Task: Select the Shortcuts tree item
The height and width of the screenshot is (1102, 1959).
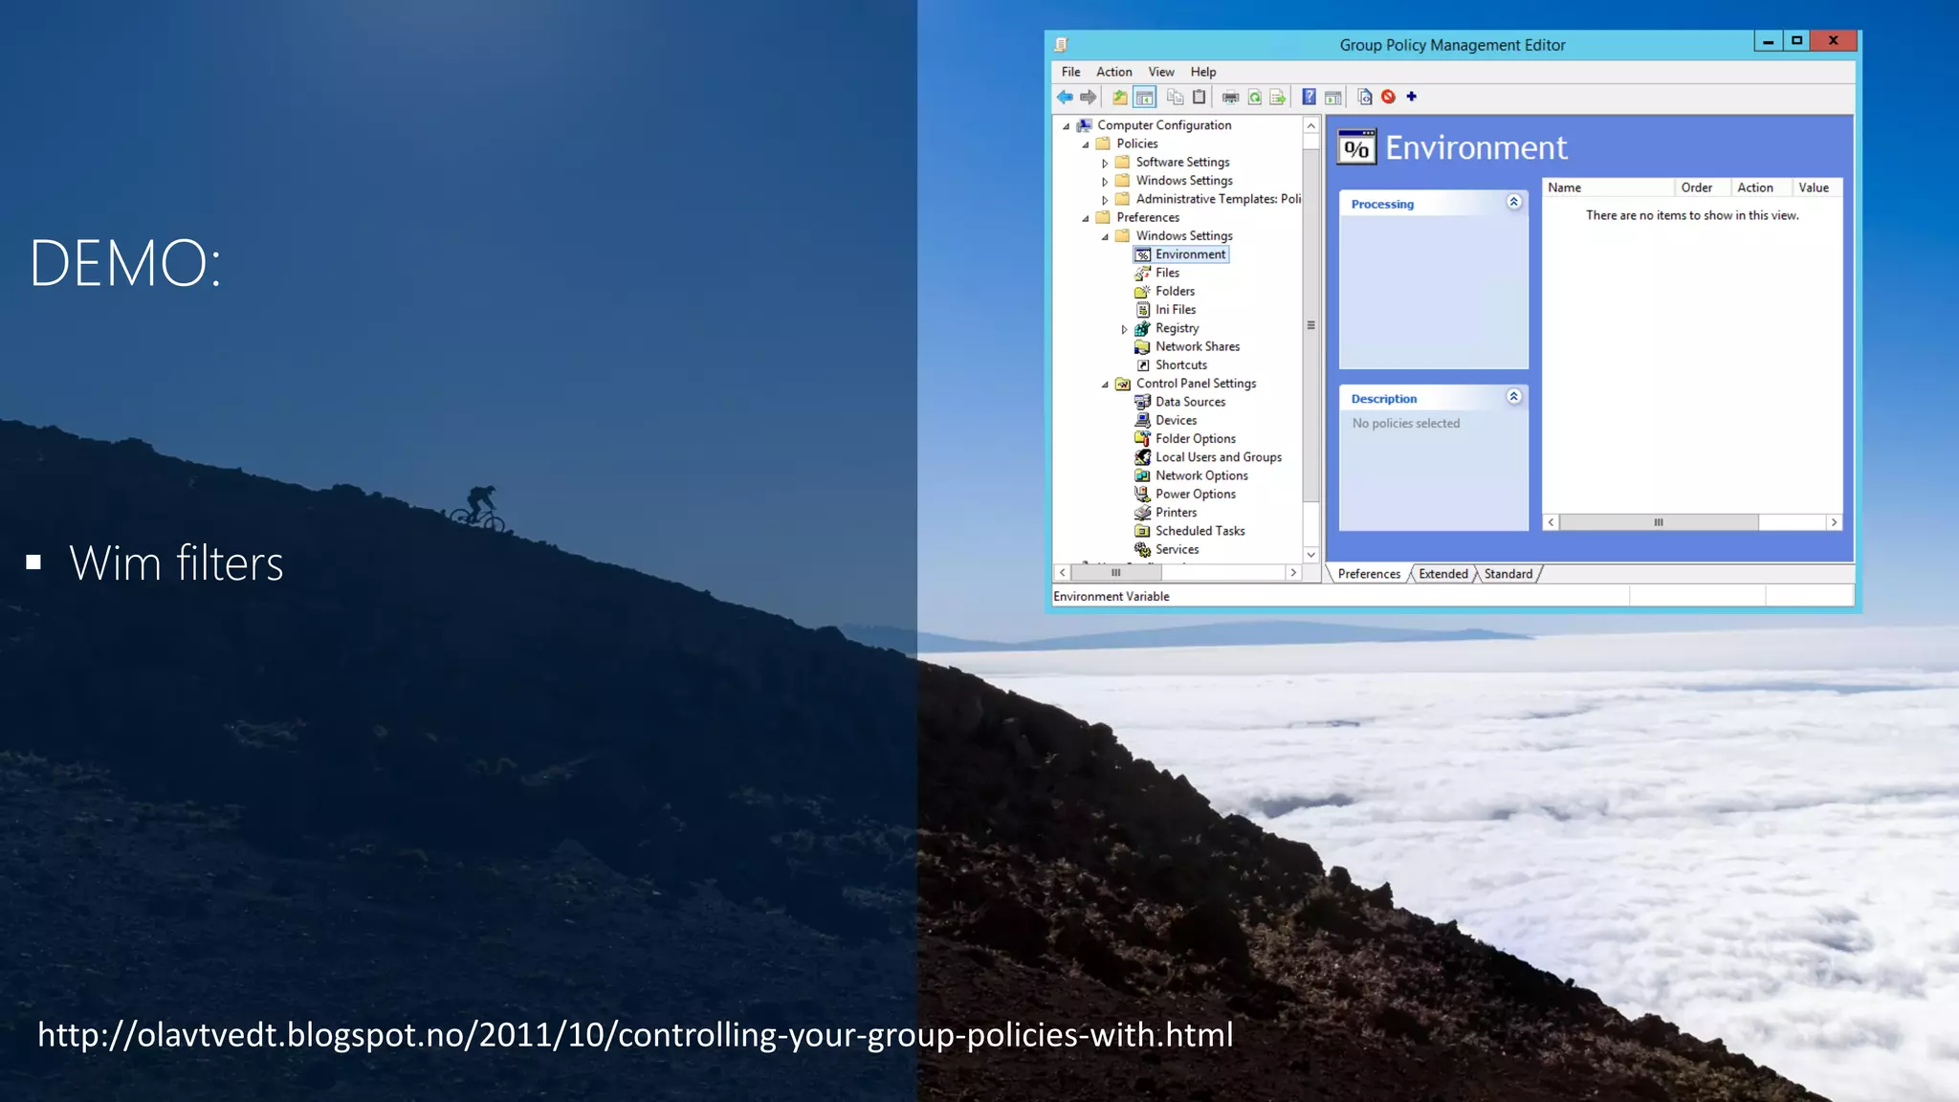Action: [1171, 364]
